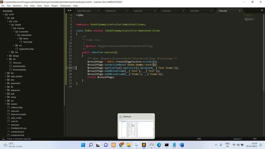Viewport: 265px width, 149px height.
Task: Click the minimap code preview
Action: click(250, 17)
